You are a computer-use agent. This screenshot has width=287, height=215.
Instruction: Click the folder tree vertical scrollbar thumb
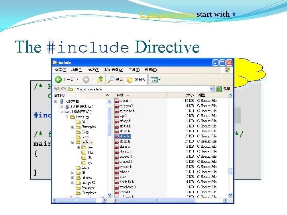click(109, 121)
